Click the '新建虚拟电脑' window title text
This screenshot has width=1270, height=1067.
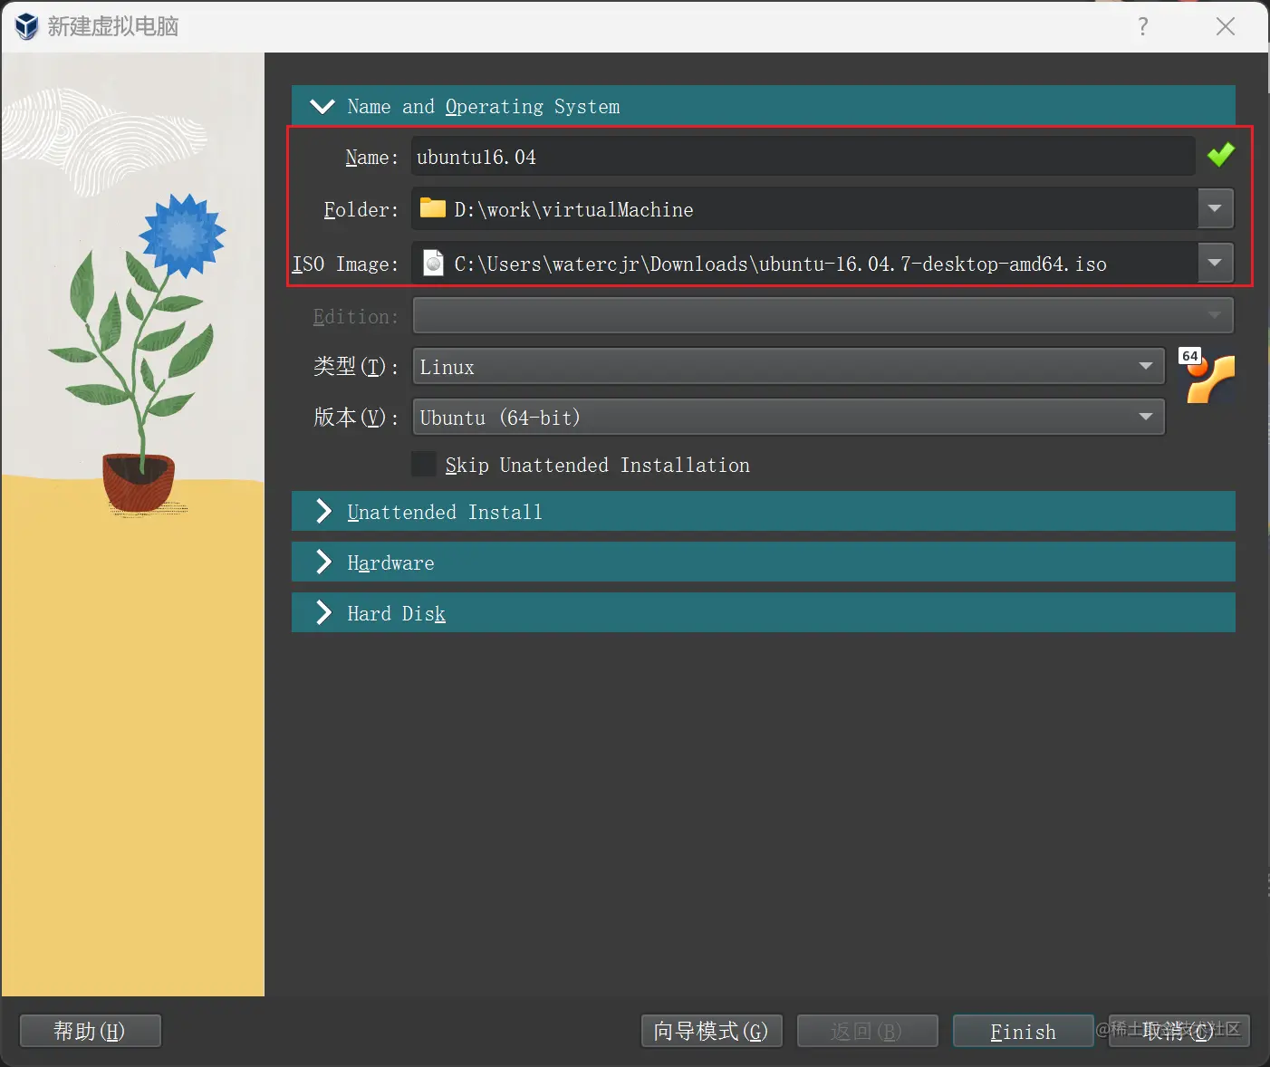point(113,26)
